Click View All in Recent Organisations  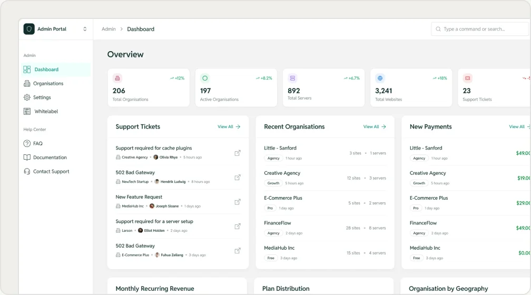pos(375,126)
